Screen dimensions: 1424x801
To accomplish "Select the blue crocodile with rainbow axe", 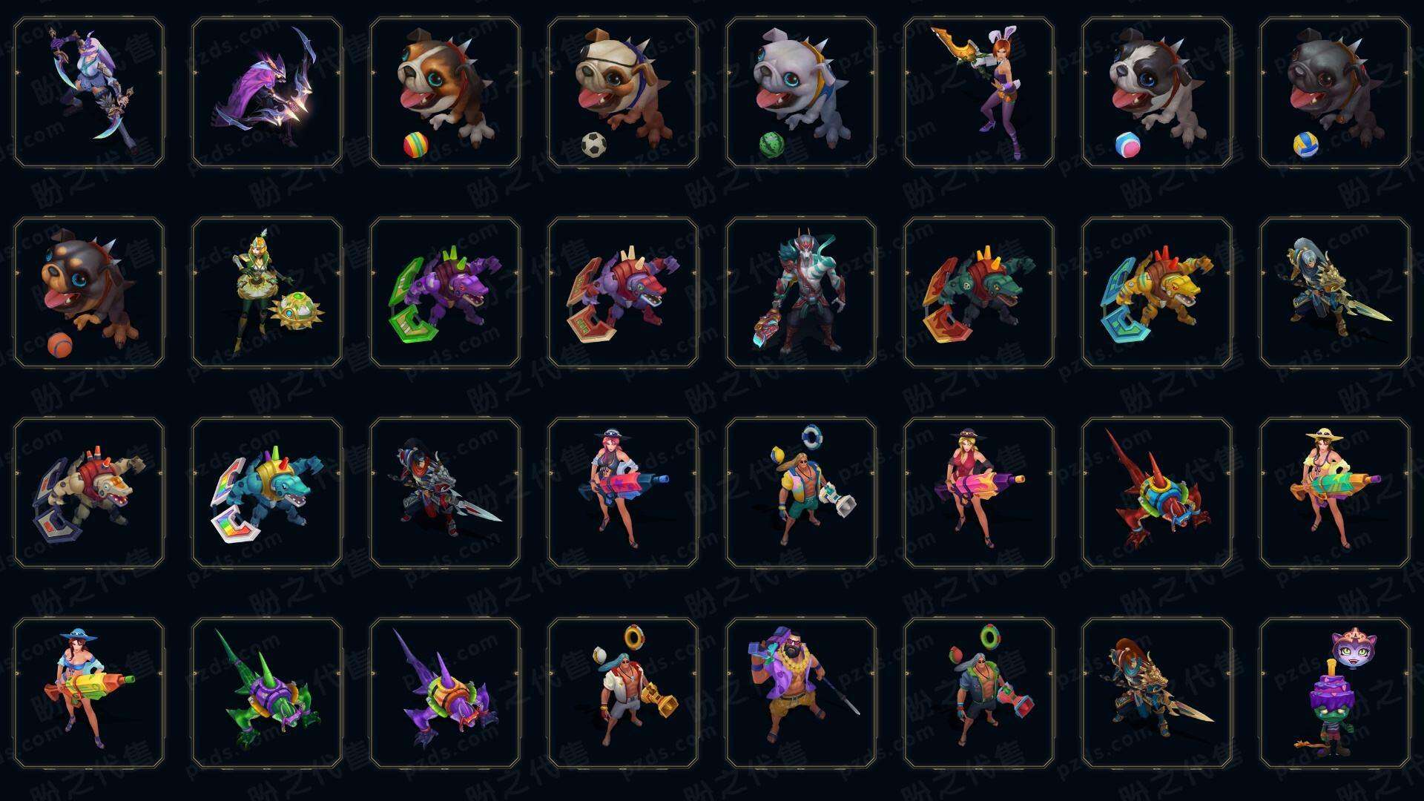I will click(267, 492).
